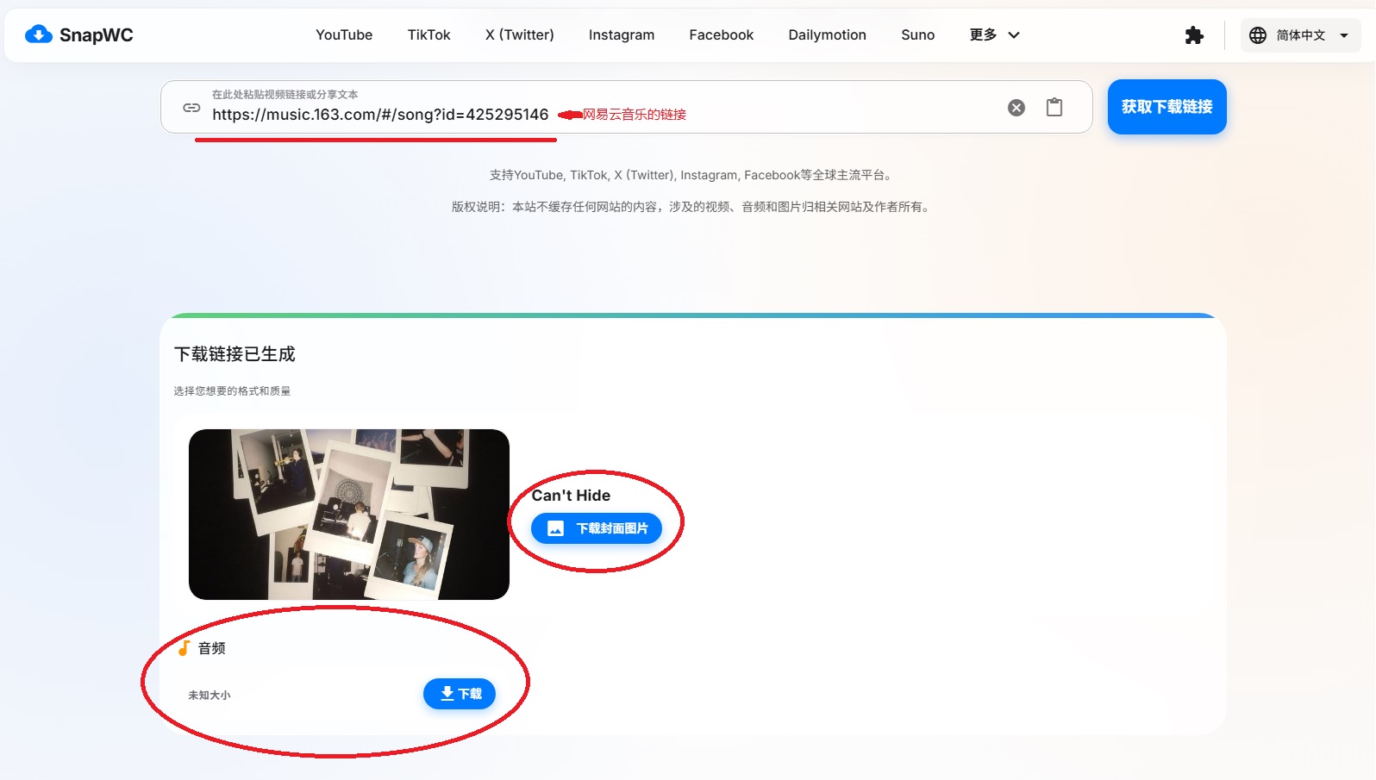Open the X (Twitter) nav item

519,35
